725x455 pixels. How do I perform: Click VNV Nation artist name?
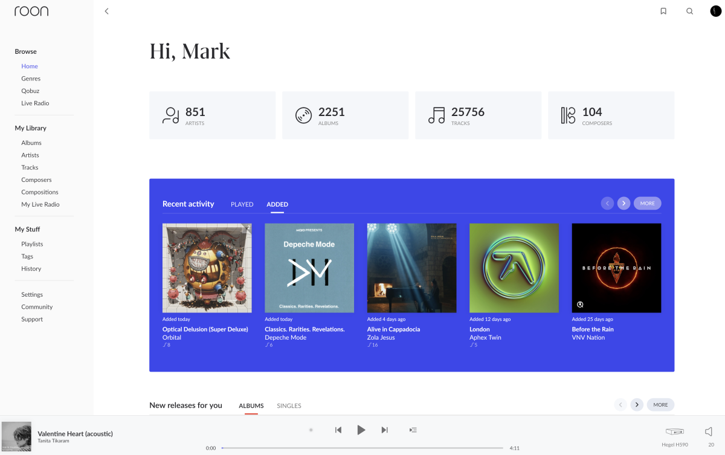[588, 338]
